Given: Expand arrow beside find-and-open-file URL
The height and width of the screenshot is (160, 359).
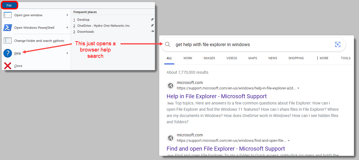Looking at the screenshot, I should tap(289, 141).
